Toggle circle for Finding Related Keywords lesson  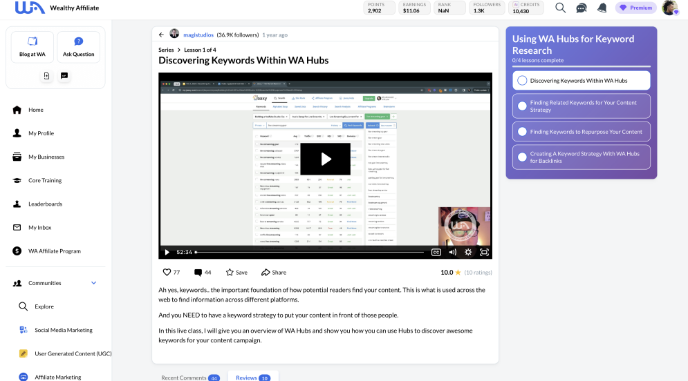pos(522,106)
